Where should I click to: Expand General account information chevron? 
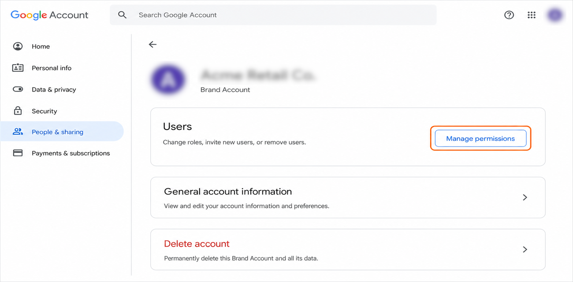[x=525, y=197]
